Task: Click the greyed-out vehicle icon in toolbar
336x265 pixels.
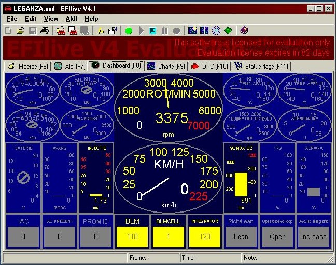Action: [x=85, y=31]
